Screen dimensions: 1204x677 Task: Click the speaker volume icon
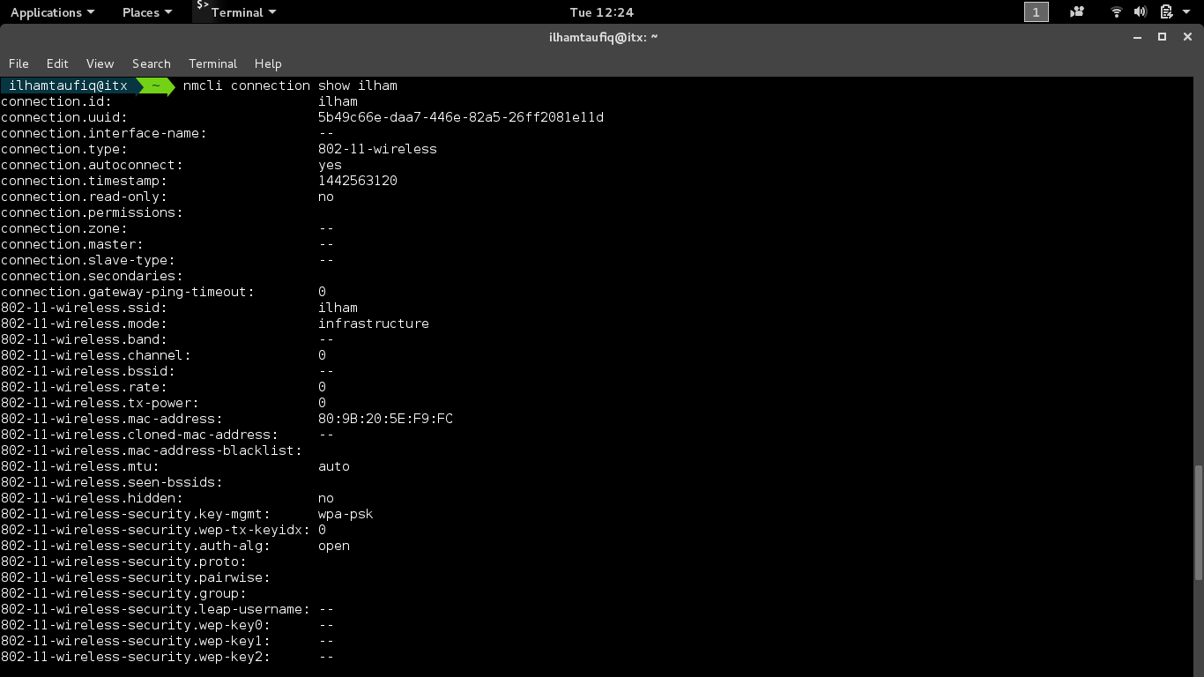1139,12
